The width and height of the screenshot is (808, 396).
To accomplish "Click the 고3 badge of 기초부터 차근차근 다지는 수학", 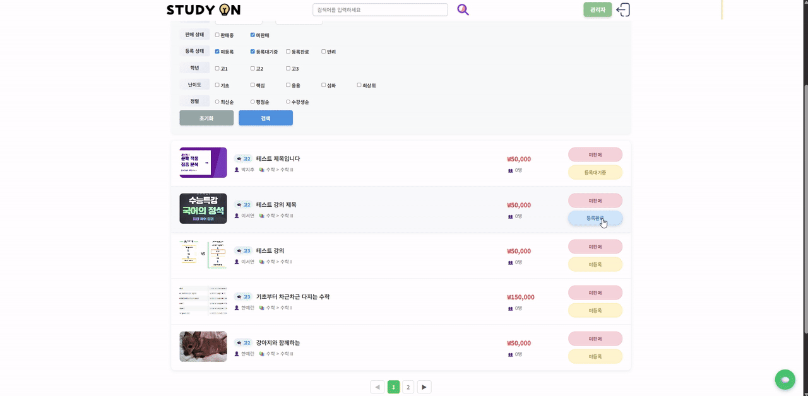I will click(x=243, y=297).
